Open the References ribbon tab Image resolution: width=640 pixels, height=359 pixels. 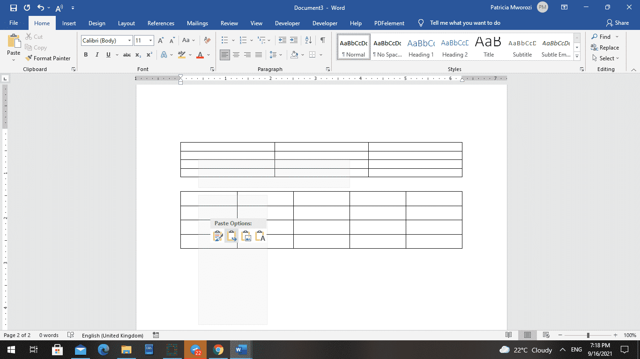161,22
